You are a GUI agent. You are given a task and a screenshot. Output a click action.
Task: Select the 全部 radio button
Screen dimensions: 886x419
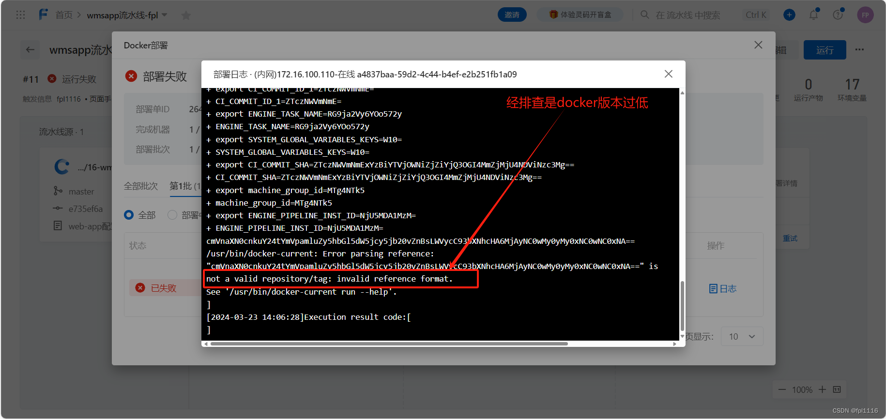point(129,215)
